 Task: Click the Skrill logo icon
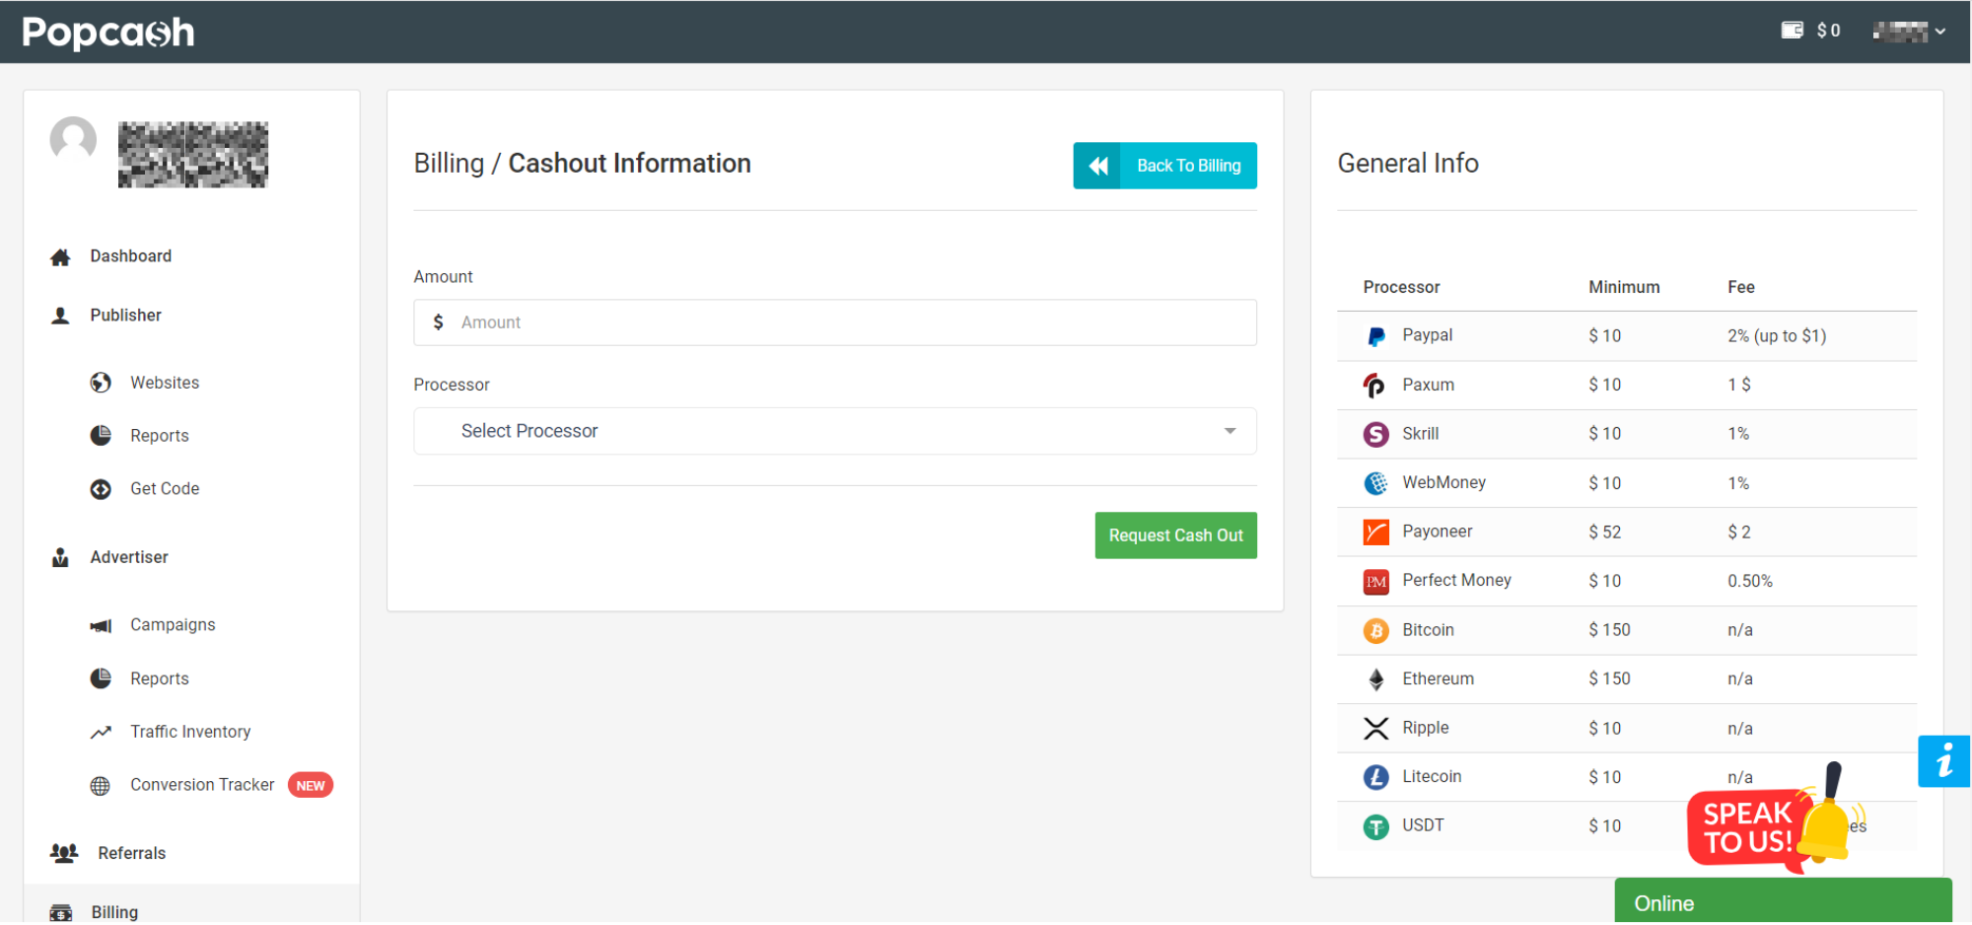pyautogui.click(x=1375, y=434)
